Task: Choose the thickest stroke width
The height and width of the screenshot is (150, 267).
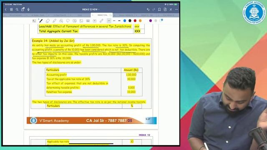Action: pos(119,21)
